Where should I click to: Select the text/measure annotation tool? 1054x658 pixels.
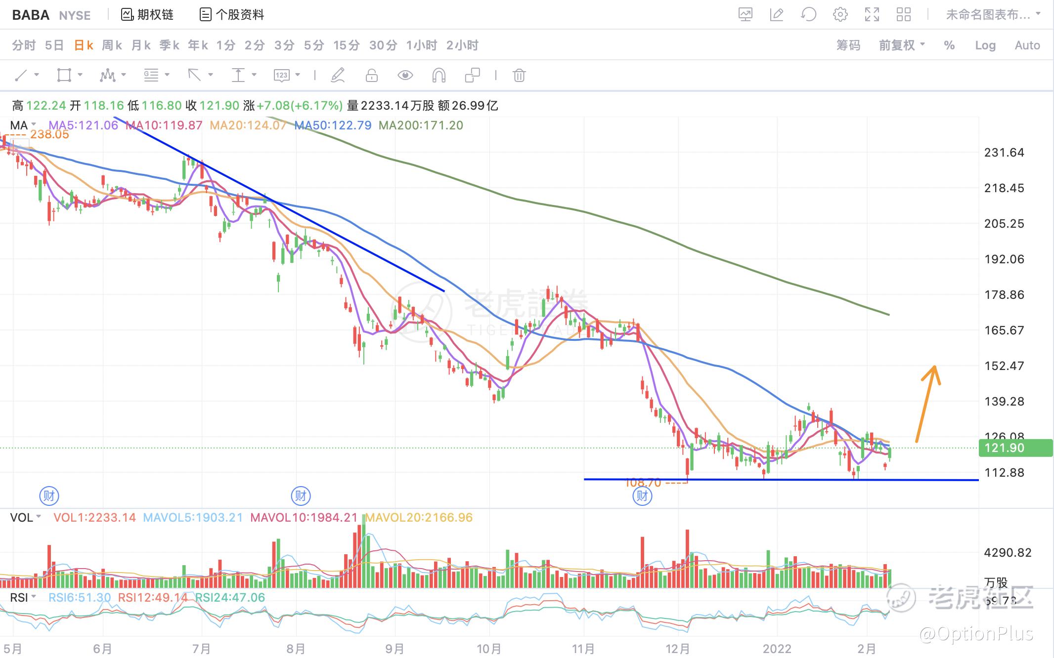coord(238,75)
